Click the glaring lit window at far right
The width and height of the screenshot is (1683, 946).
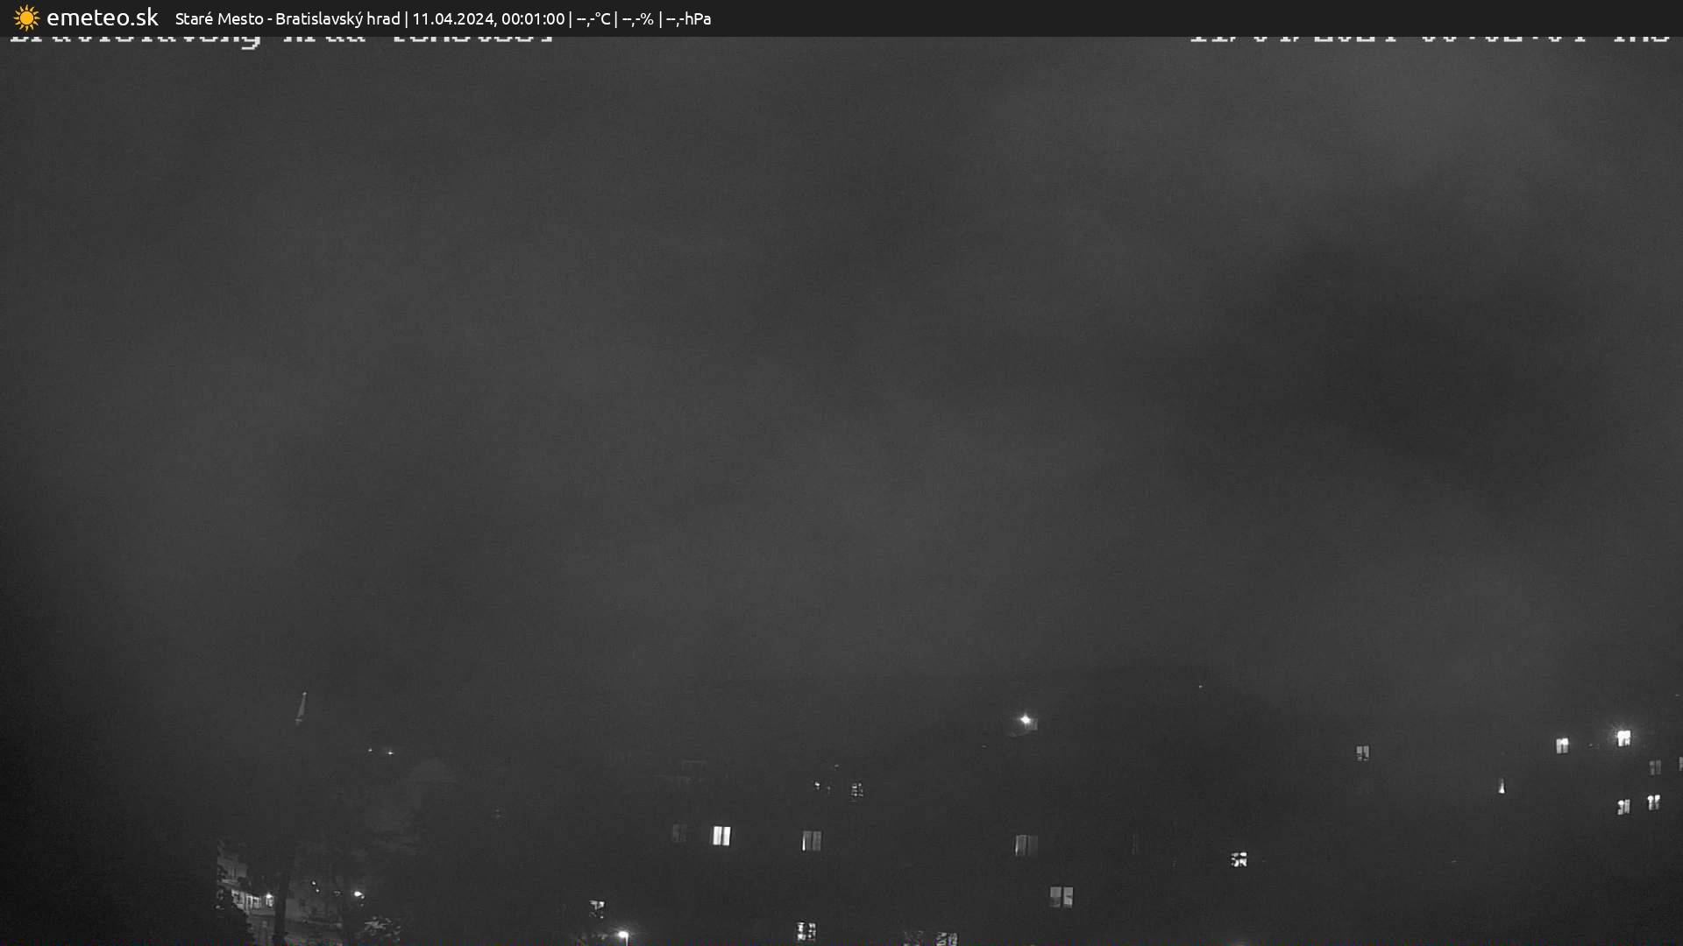tap(1623, 738)
